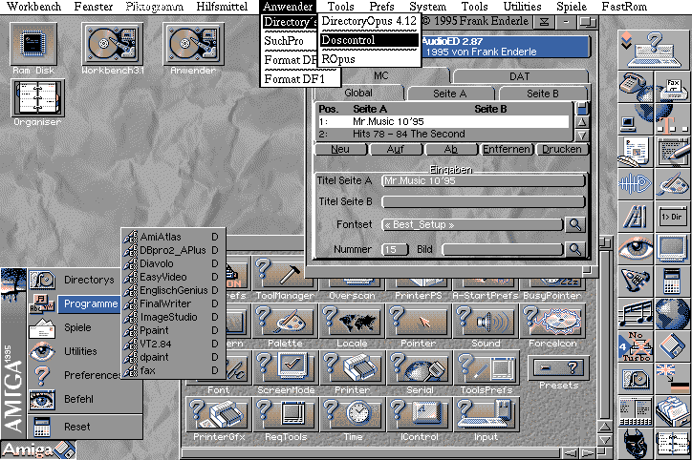692x460 pixels.
Task: Launch FinalWriter from Programme list
Action: click(173, 303)
